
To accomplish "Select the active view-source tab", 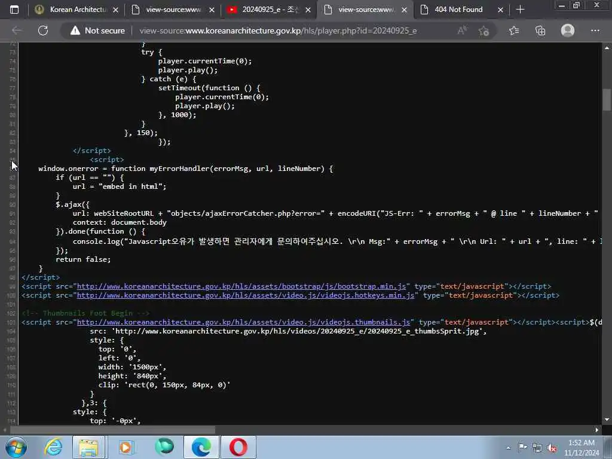I will (365, 10).
